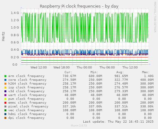The width and height of the screenshot is (158, 129).
Task: Click the 'vec clock frequency' legend label
Action: 26,110
